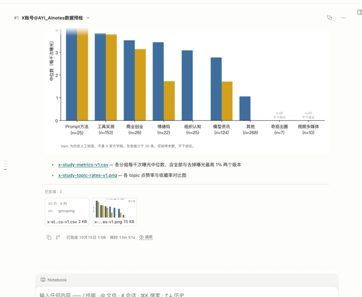The width and height of the screenshot is (362, 297).
Task: Click the 情绪钩 (n=22) axis label
Action: (164, 130)
